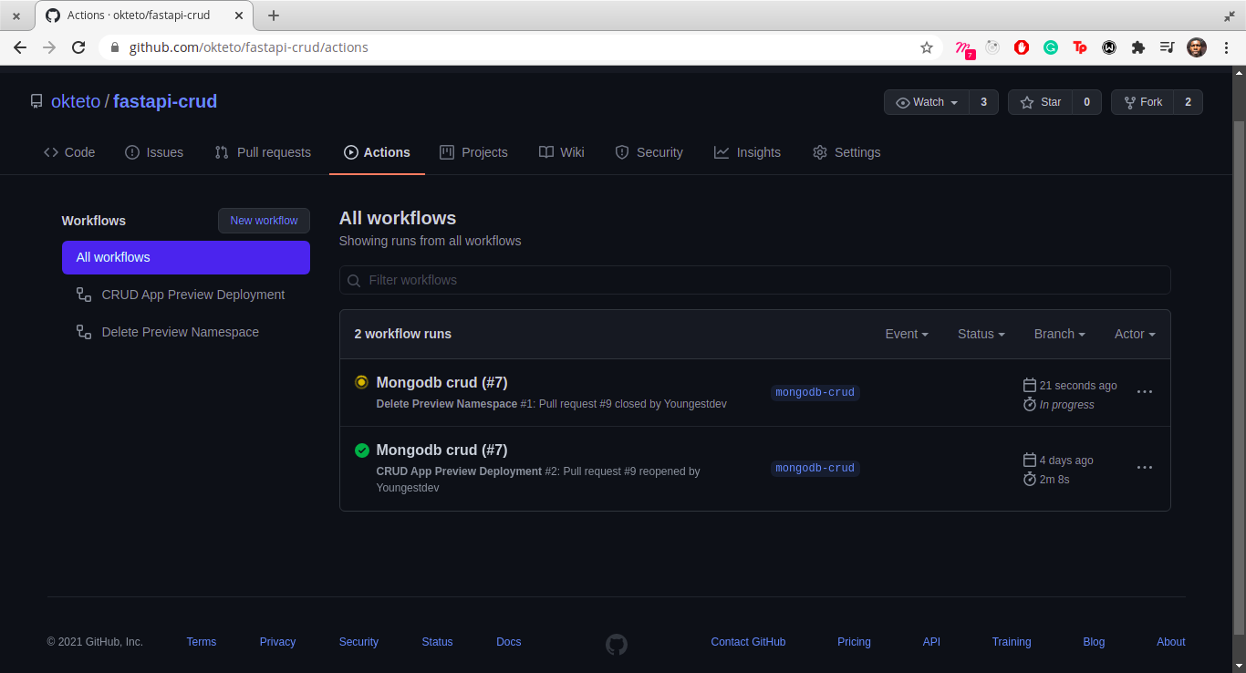Screen dimensions: 1246x673
Task: Click the black circular 'W' extension icon
Action: pyautogui.click(x=1109, y=47)
